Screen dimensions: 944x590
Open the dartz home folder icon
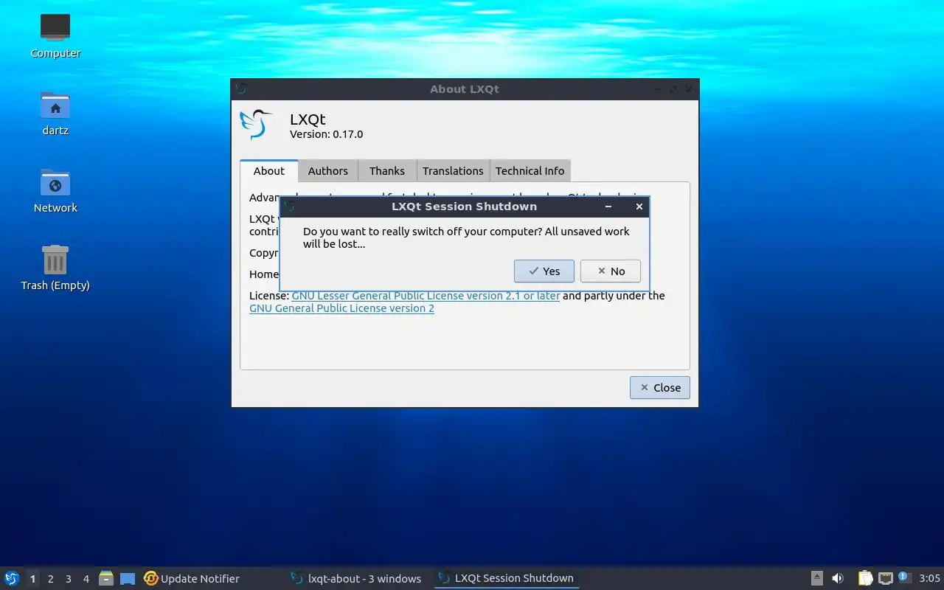(x=55, y=114)
